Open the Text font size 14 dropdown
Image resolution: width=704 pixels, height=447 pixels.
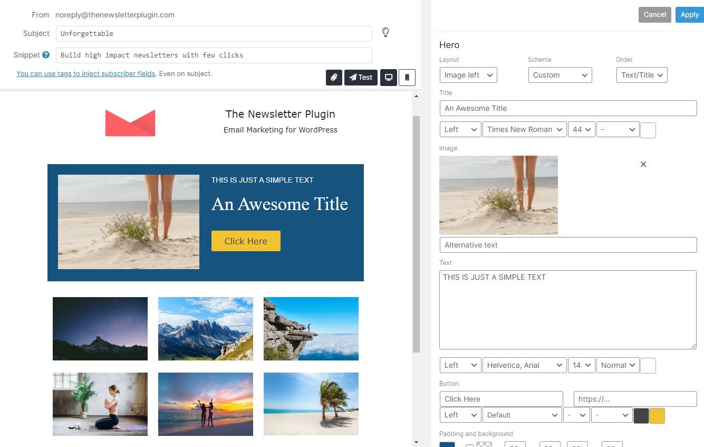(x=582, y=365)
